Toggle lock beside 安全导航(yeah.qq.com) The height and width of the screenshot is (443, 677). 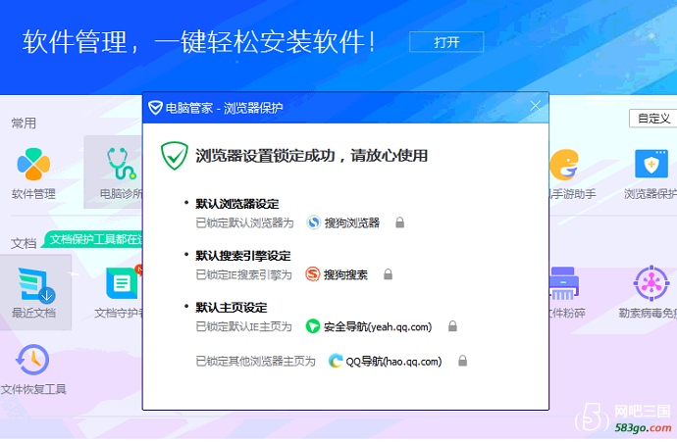452,326
